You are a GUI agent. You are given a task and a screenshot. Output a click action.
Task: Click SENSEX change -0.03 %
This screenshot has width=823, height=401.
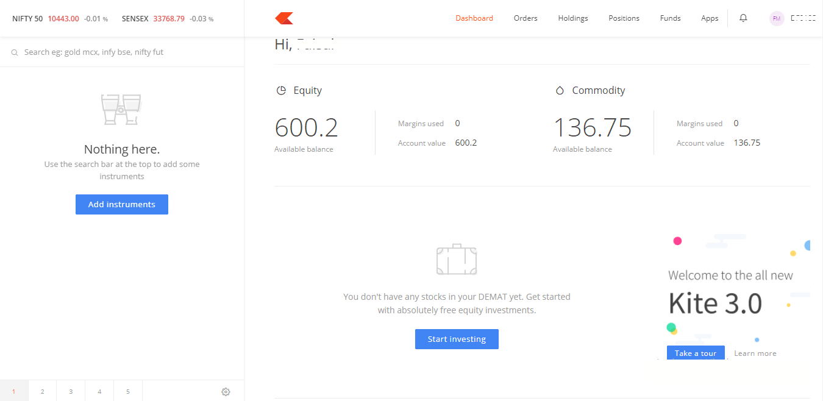pyautogui.click(x=201, y=19)
